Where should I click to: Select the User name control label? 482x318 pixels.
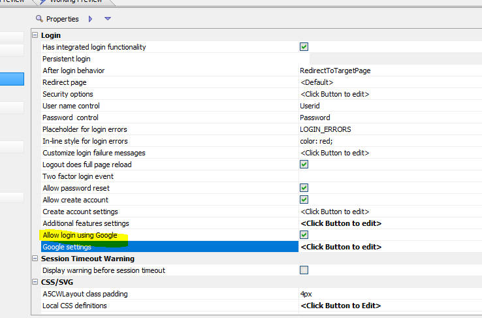pos(71,106)
